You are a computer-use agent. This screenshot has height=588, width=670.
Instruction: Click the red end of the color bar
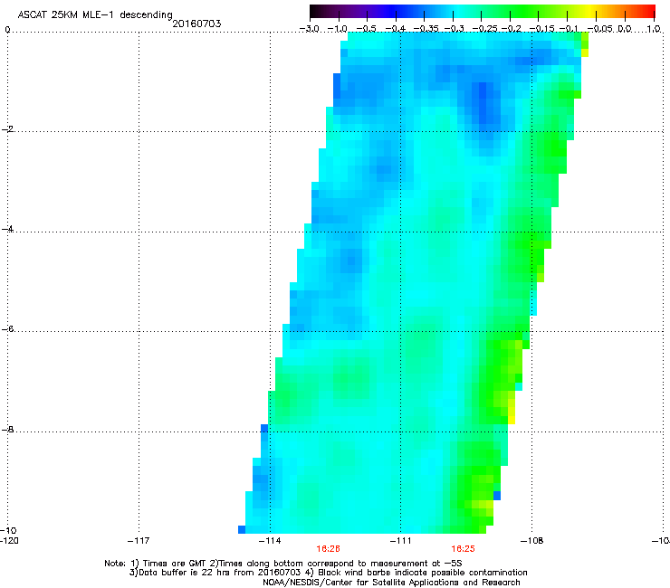point(650,11)
